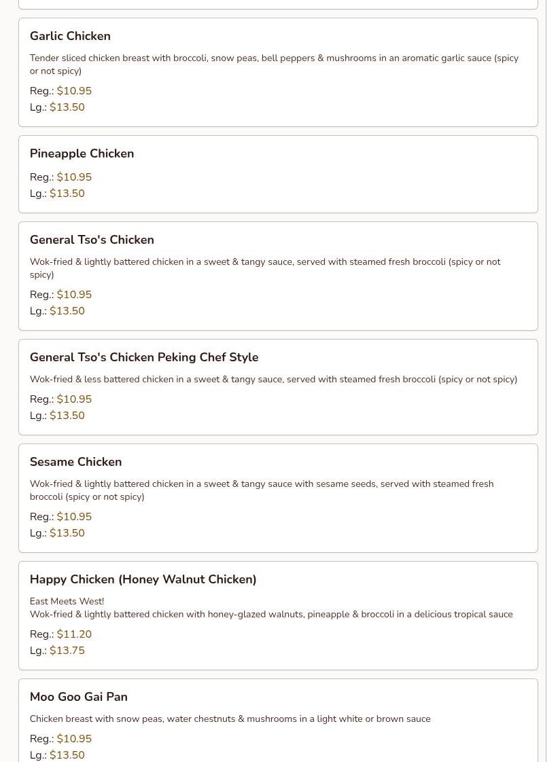Click the Garlic Chicken description text

(x=274, y=65)
